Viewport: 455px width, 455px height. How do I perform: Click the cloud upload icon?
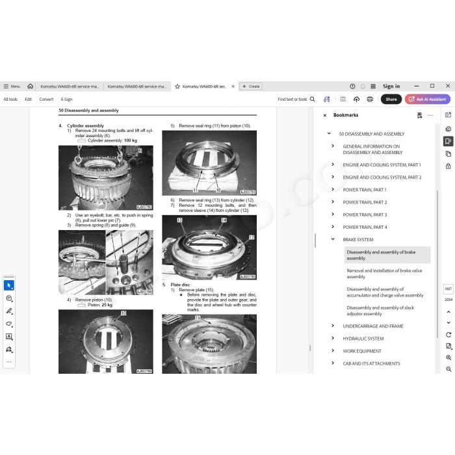click(x=356, y=99)
